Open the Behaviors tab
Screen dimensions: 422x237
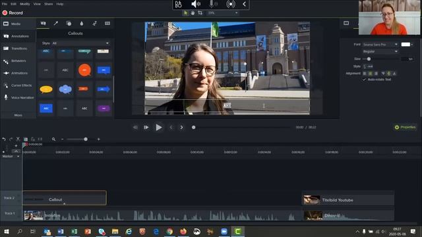click(18, 61)
